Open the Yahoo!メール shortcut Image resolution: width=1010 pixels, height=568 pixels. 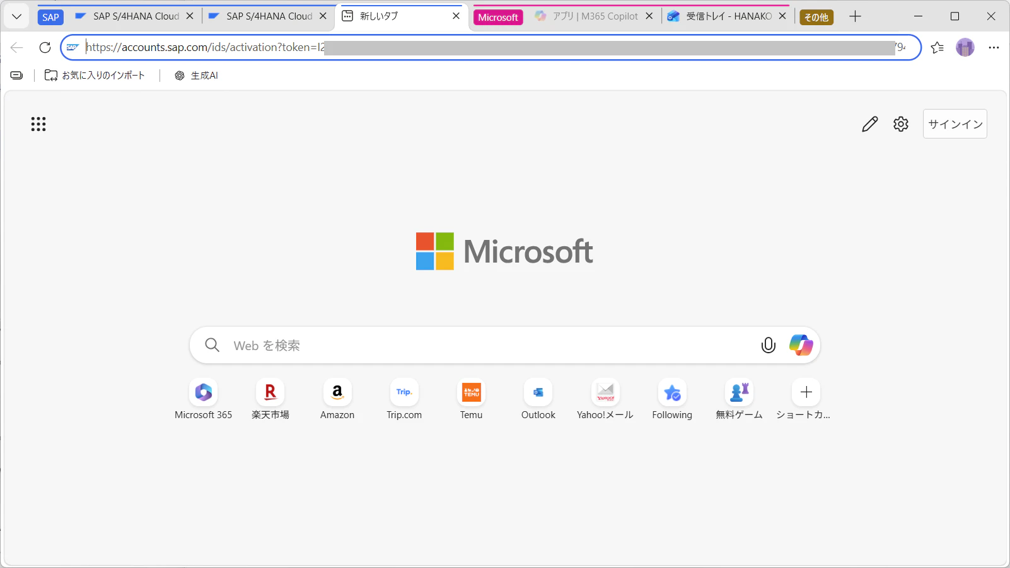tap(605, 400)
